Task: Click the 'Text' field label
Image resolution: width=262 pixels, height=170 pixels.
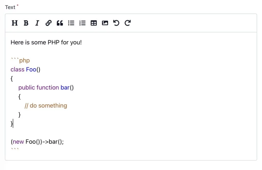Action: click(x=10, y=7)
